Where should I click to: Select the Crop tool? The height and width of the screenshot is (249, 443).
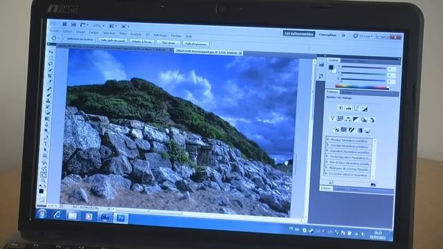click(50, 76)
